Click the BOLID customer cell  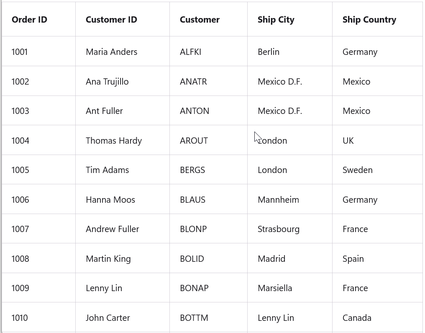click(x=192, y=259)
